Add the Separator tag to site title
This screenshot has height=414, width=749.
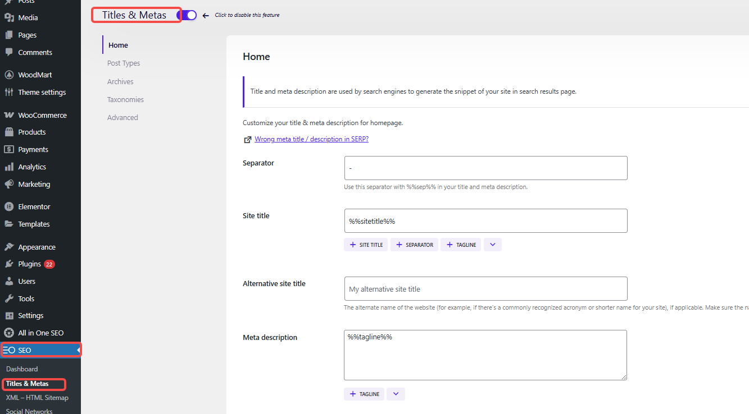pyautogui.click(x=414, y=245)
